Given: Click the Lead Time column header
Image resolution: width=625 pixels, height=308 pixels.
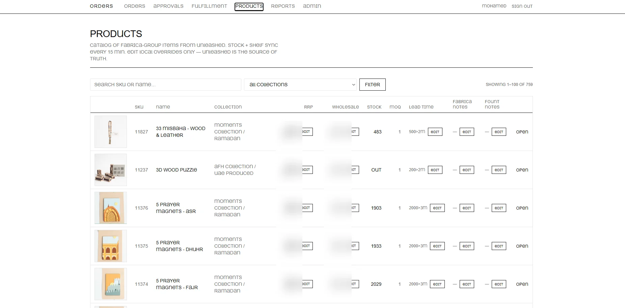Looking at the screenshot, I should point(421,107).
